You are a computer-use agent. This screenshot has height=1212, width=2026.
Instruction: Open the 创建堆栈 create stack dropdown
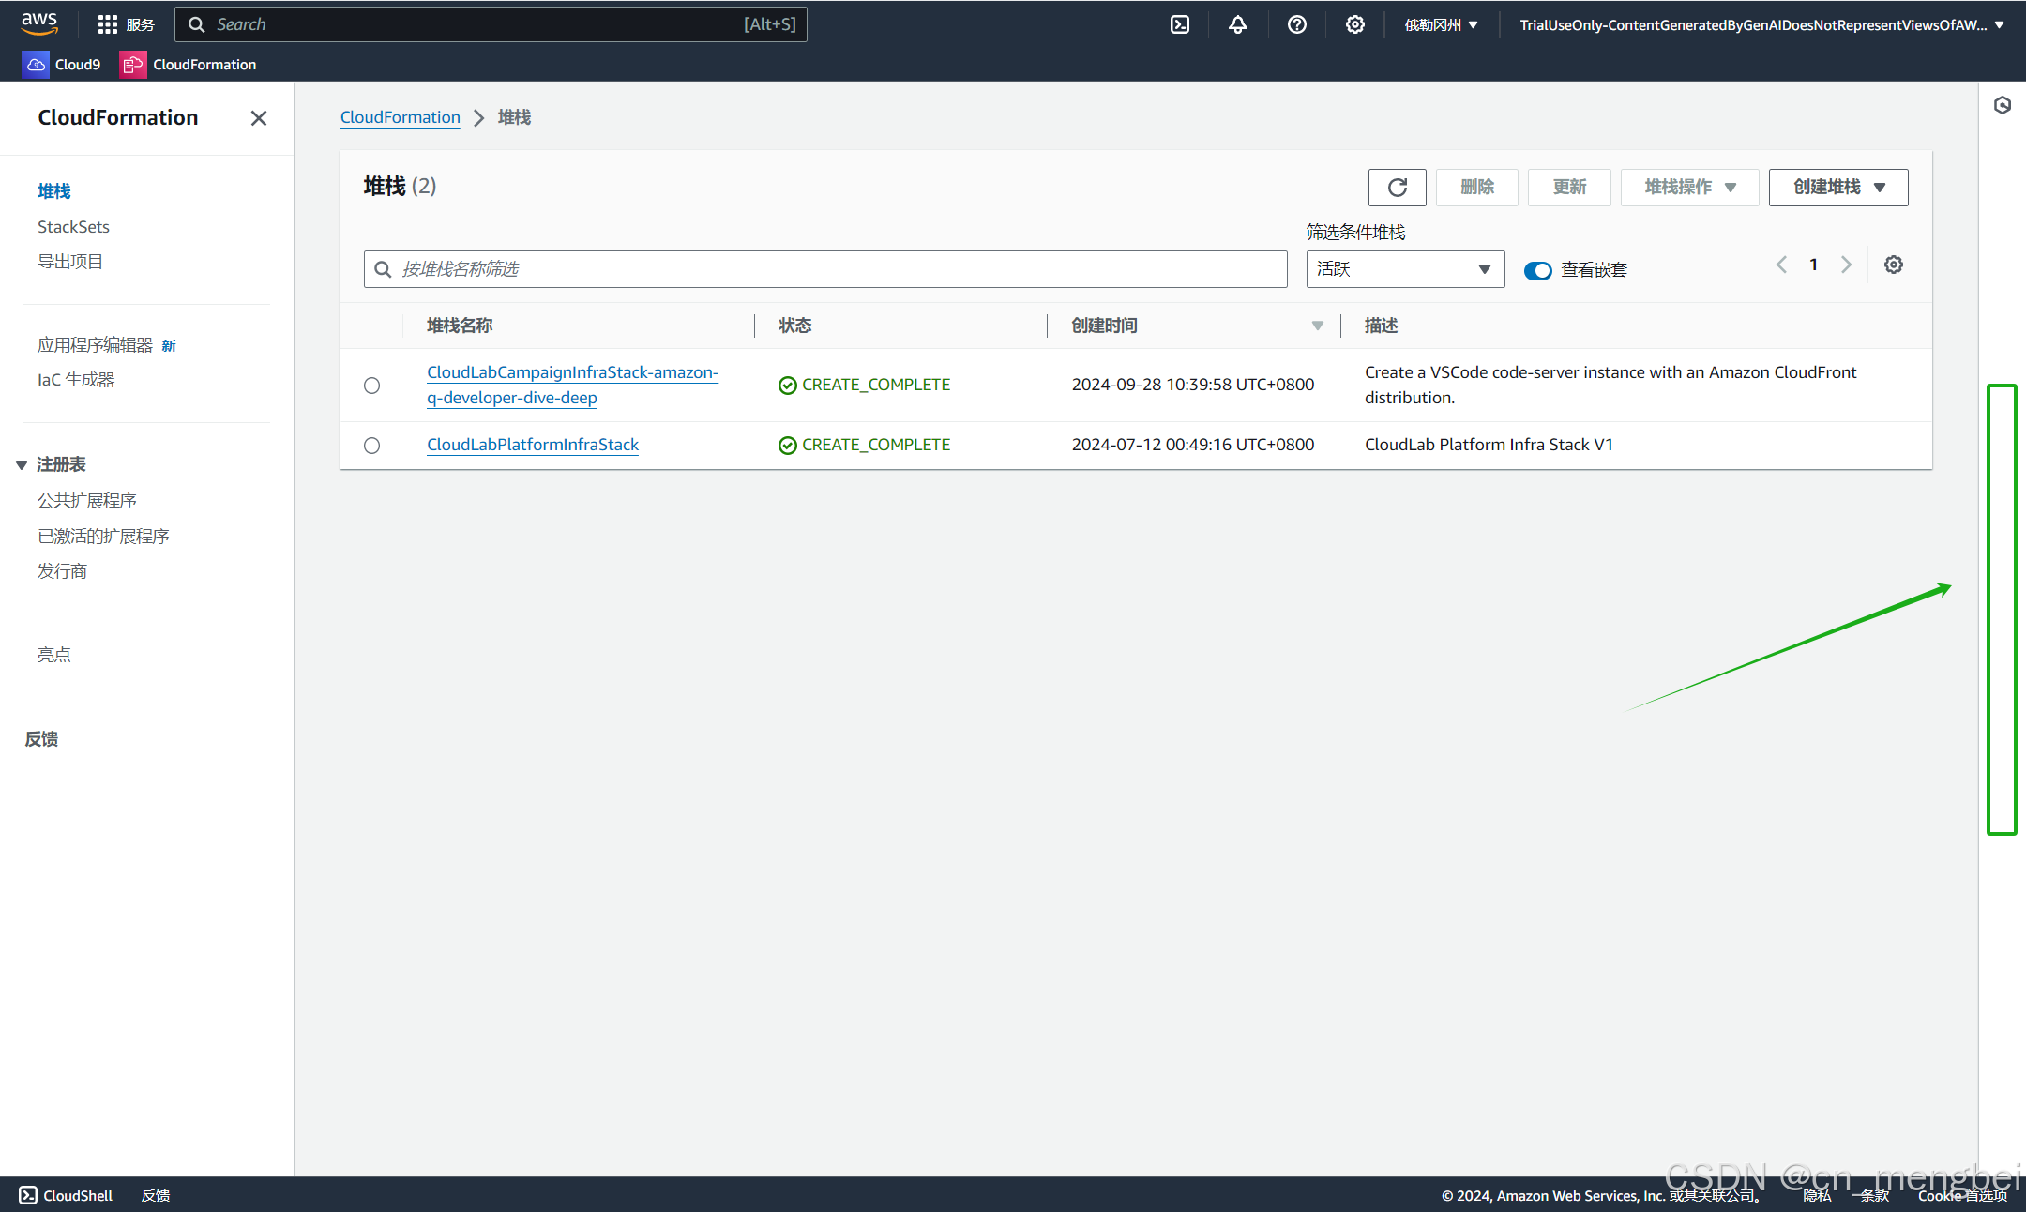[1838, 188]
